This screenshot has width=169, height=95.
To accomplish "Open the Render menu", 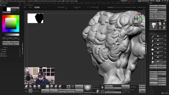I will tap(94, 3).
